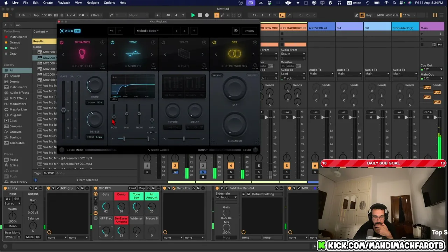Open the Create menu

[x=48, y=3]
